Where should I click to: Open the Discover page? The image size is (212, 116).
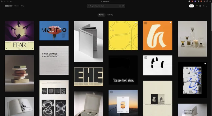click(17, 6)
